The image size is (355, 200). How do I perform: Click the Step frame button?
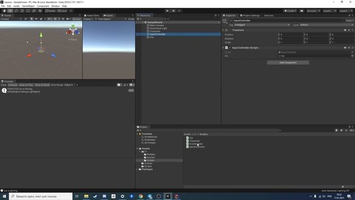pyautogui.click(x=179, y=11)
